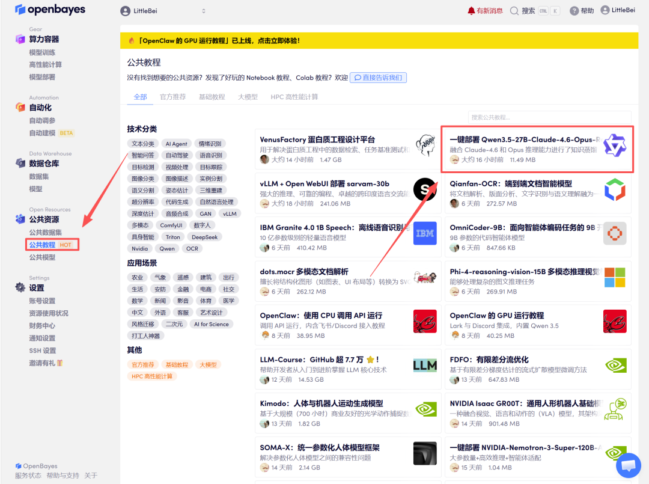Click the 搜索公共教程 search field
This screenshot has width=649, height=484.
(x=549, y=117)
